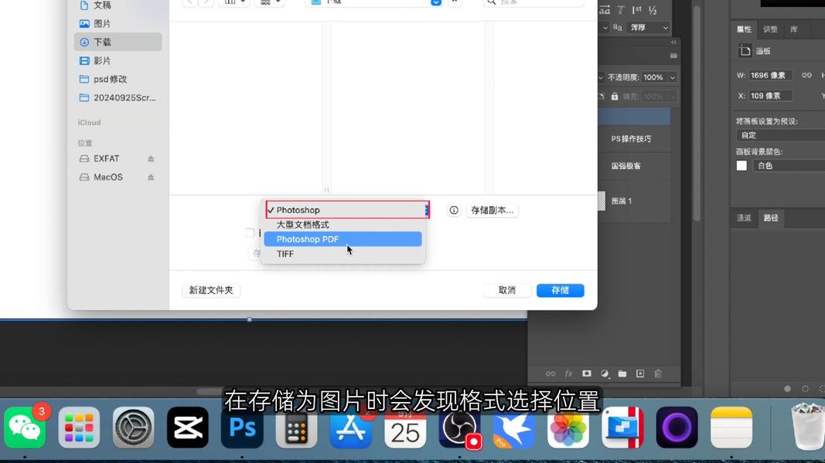Click the 存储 save button
The image size is (825, 463).
pyautogui.click(x=560, y=290)
